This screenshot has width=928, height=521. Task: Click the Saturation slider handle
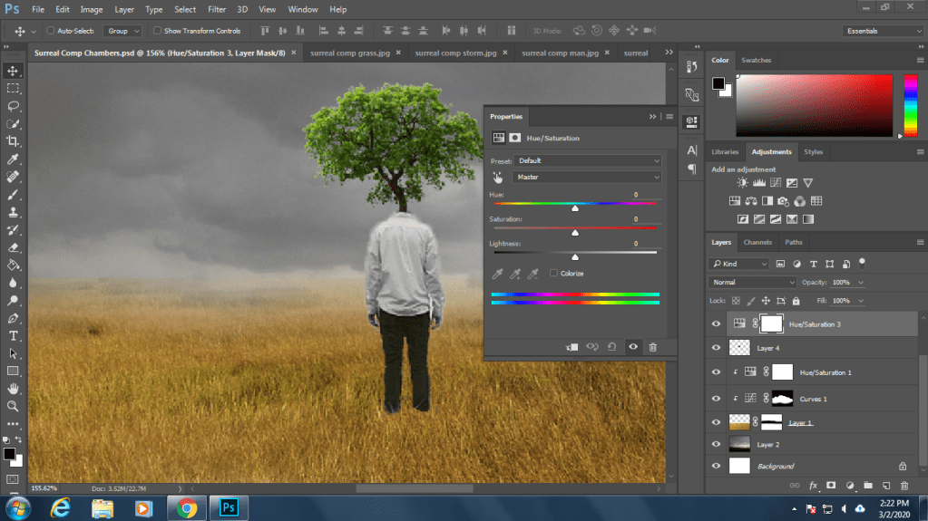click(575, 233)
